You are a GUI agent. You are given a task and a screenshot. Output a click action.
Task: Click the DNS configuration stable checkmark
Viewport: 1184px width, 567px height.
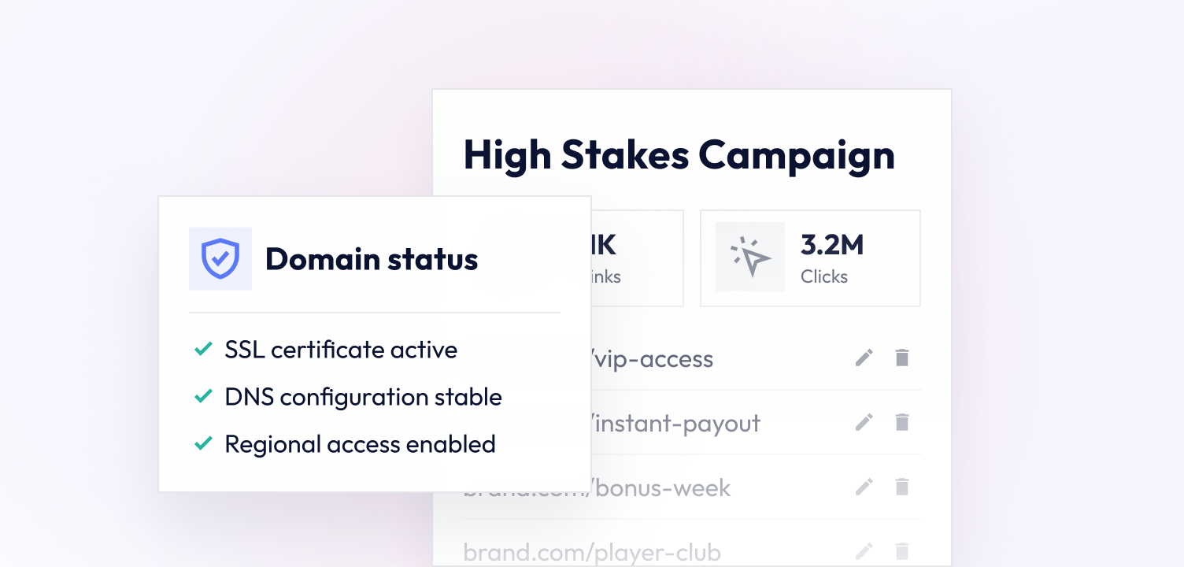203,397
